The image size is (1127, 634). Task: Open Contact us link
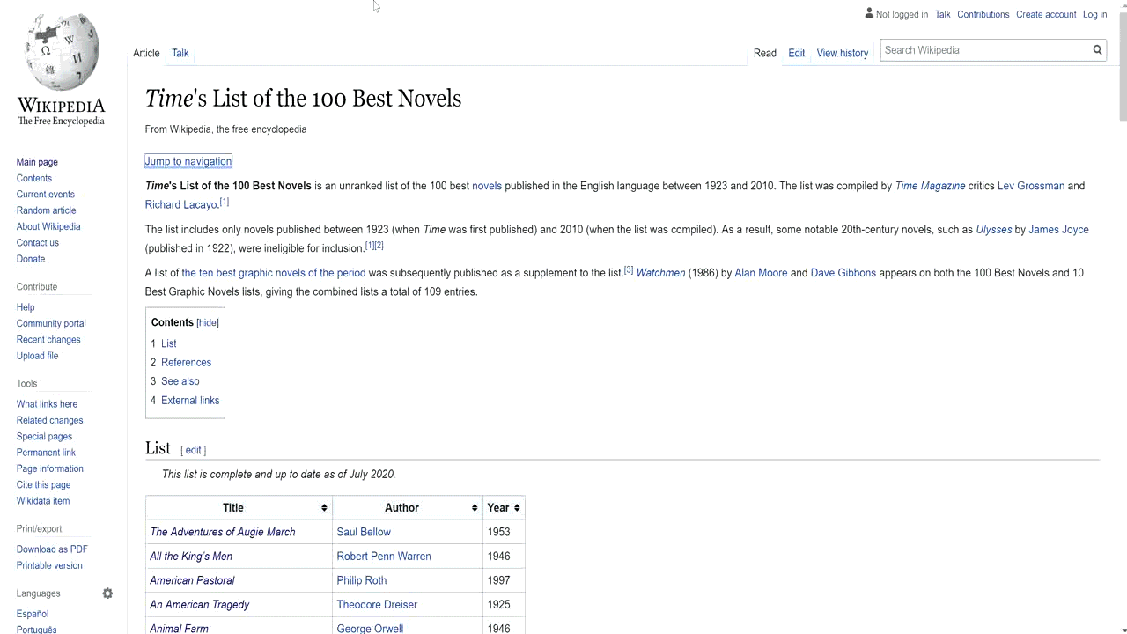[38, 243]
